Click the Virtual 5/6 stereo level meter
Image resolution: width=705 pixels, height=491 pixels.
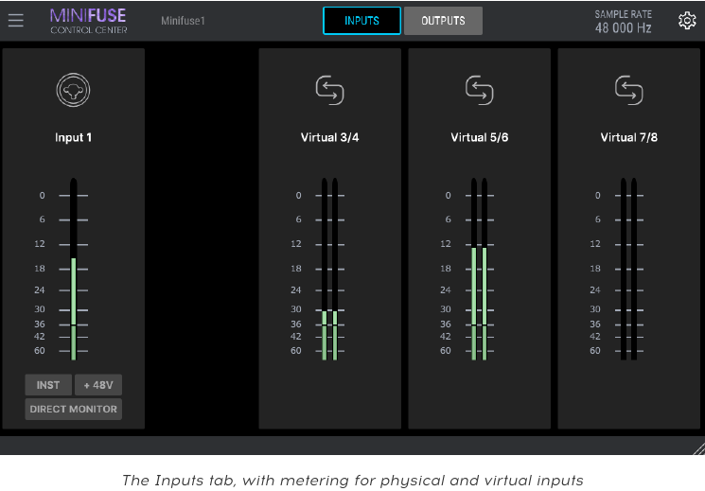(479, 269)
